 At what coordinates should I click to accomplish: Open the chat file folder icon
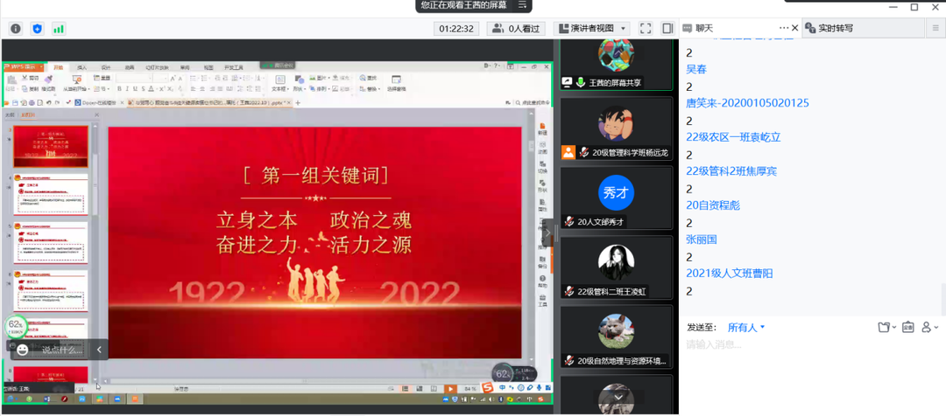[x=885, y=327]
